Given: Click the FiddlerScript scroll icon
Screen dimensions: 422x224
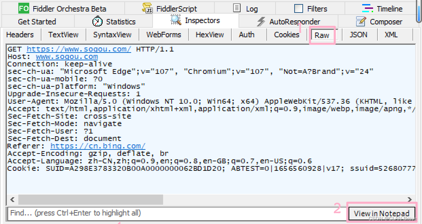Looking at the screenshot, I should (147, 8).
